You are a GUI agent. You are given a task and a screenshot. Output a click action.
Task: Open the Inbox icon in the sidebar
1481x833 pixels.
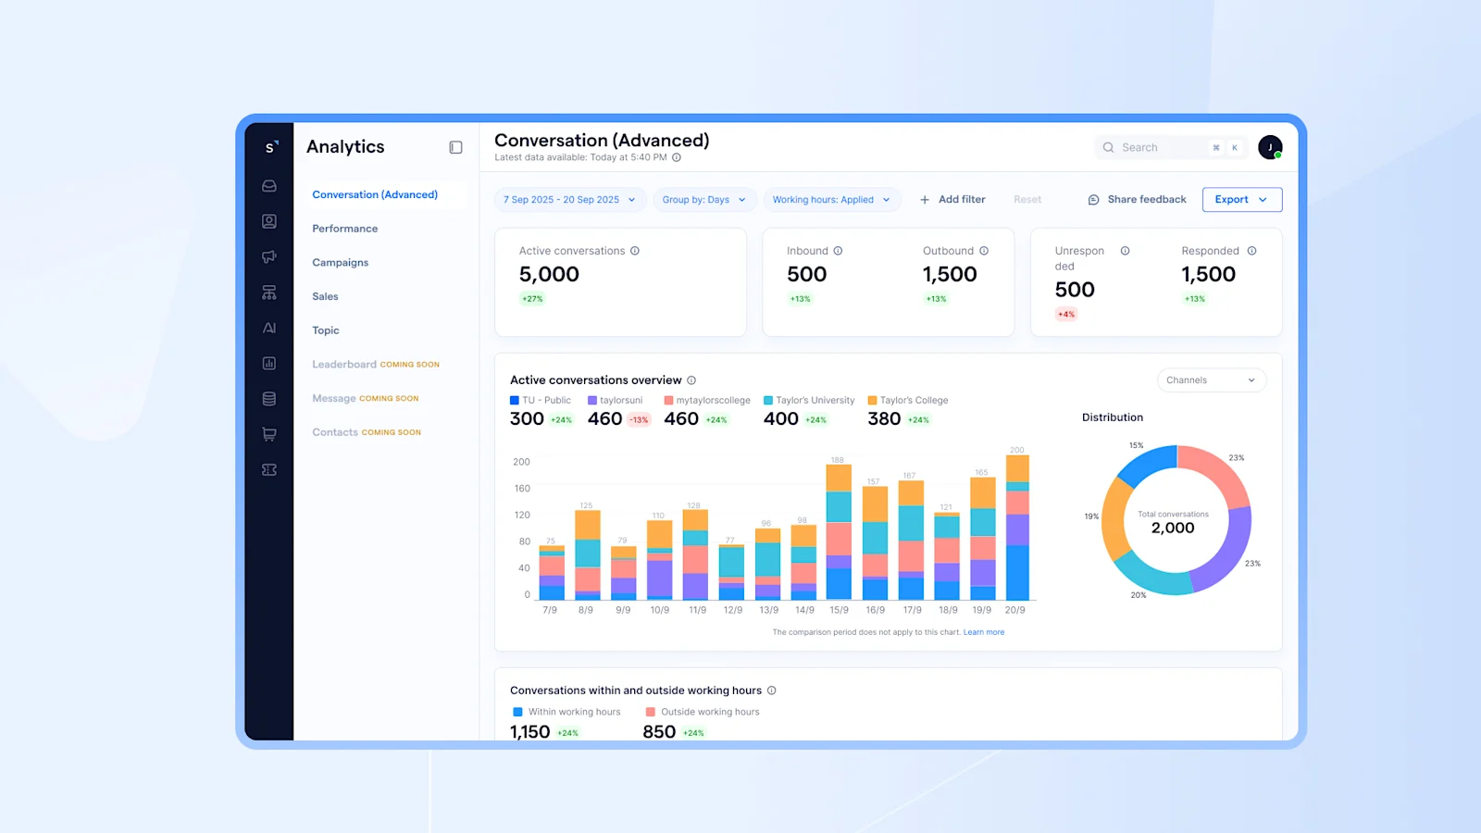click(269, 186)
